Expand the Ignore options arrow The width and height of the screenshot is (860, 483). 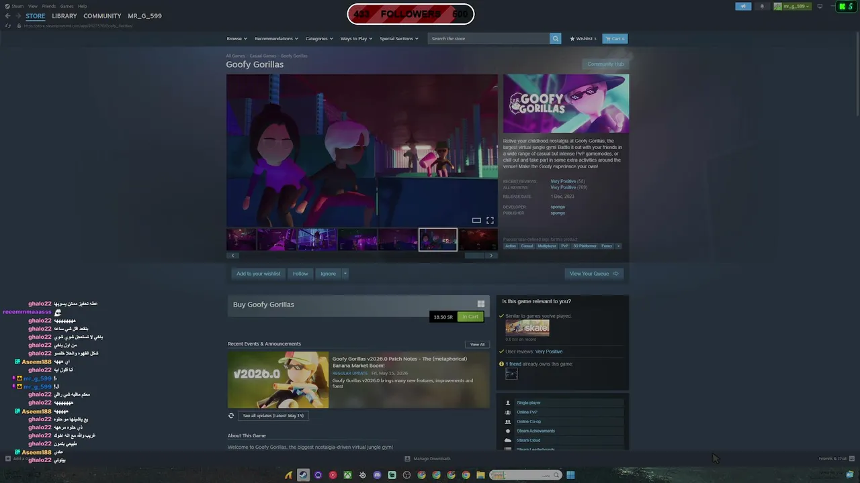(345, 274)
